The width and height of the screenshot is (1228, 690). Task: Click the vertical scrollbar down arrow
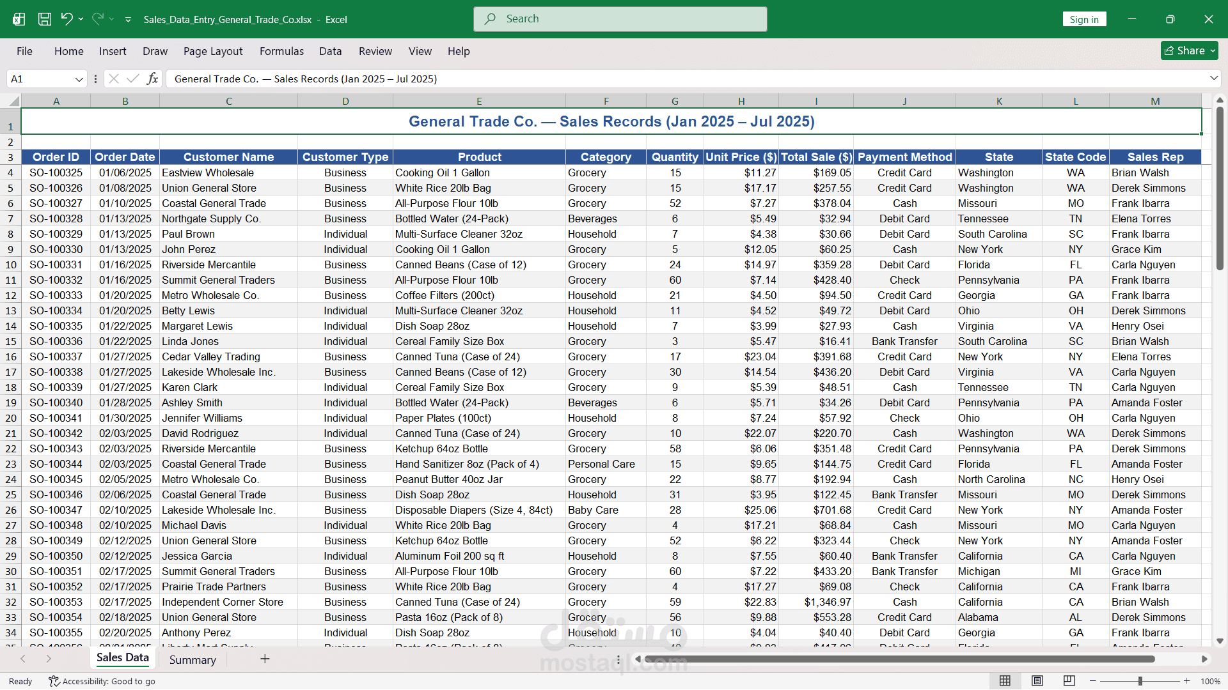point(1220,641)
